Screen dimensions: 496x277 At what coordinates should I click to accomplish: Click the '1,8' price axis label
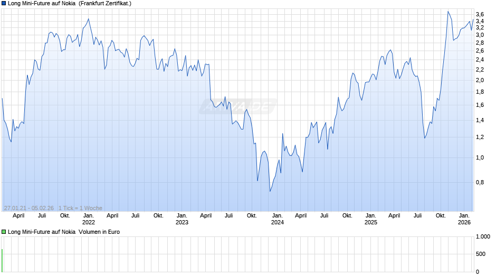click(480, 92)
